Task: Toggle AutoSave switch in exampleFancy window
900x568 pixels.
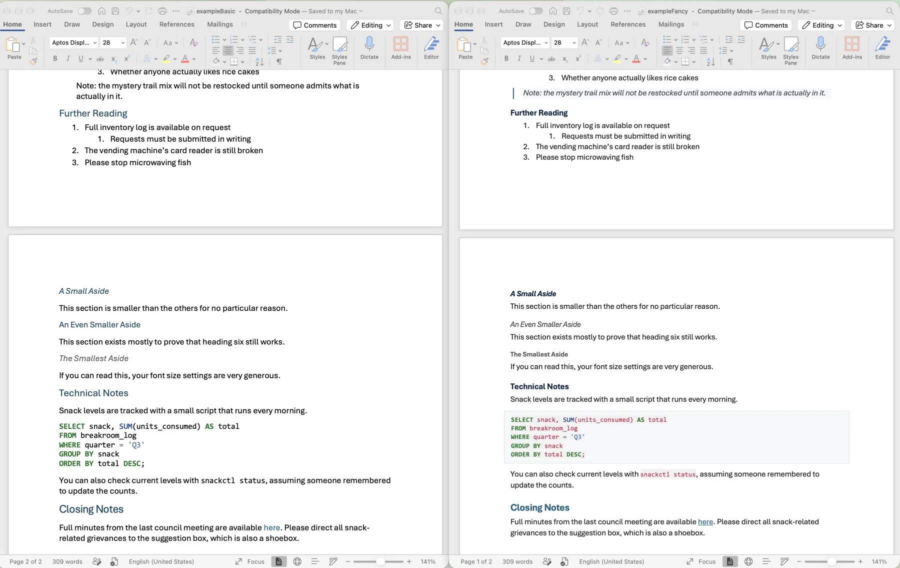Action: (535, 11)
